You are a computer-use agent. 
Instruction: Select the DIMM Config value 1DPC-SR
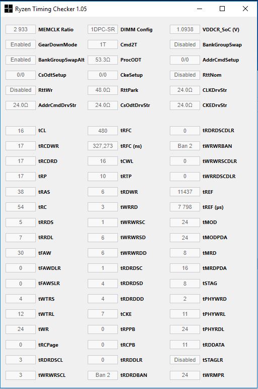pos(103,29)
